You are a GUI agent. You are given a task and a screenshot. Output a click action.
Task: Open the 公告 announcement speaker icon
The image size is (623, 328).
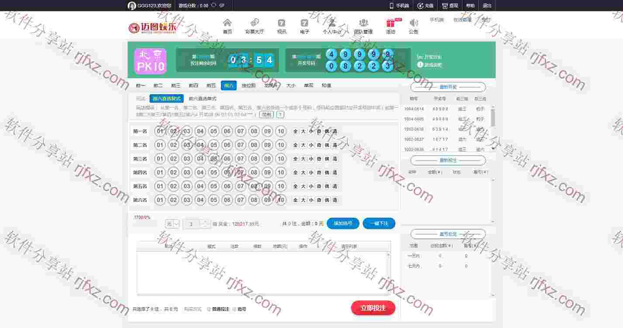coord(413,23)
